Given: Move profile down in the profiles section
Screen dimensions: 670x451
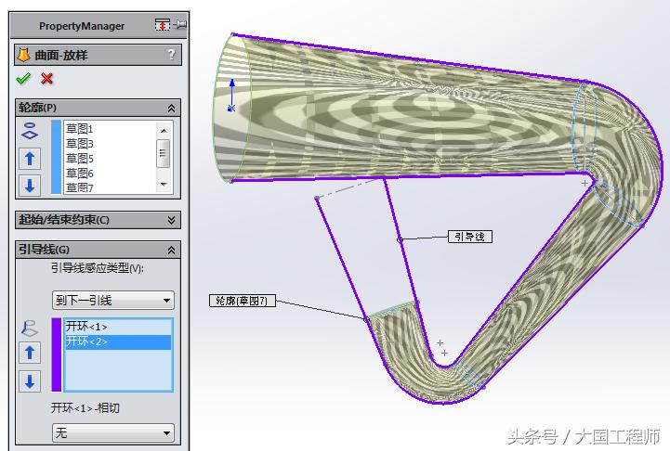Looking at the screenshot, I should tap(30, 186).
